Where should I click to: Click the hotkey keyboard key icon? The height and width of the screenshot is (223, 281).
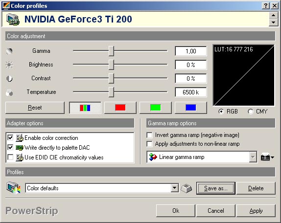[x=187, y=188]
